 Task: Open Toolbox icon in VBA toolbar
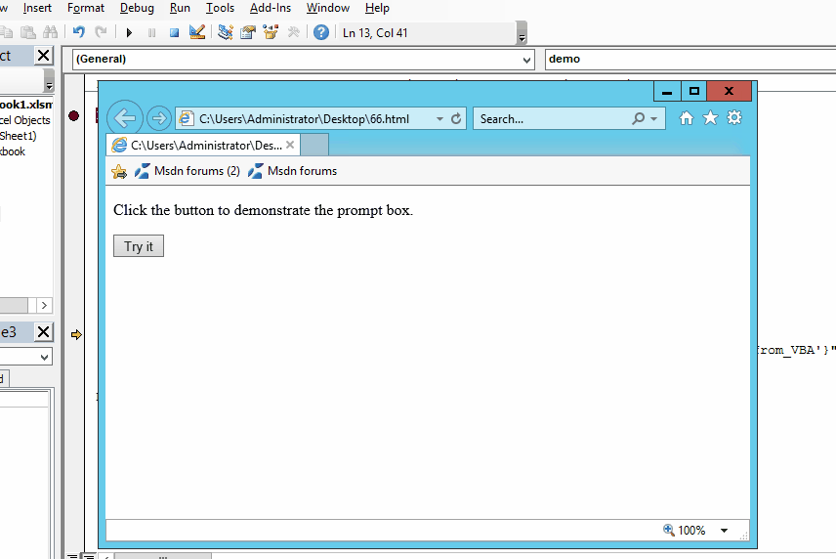[293, 32]
